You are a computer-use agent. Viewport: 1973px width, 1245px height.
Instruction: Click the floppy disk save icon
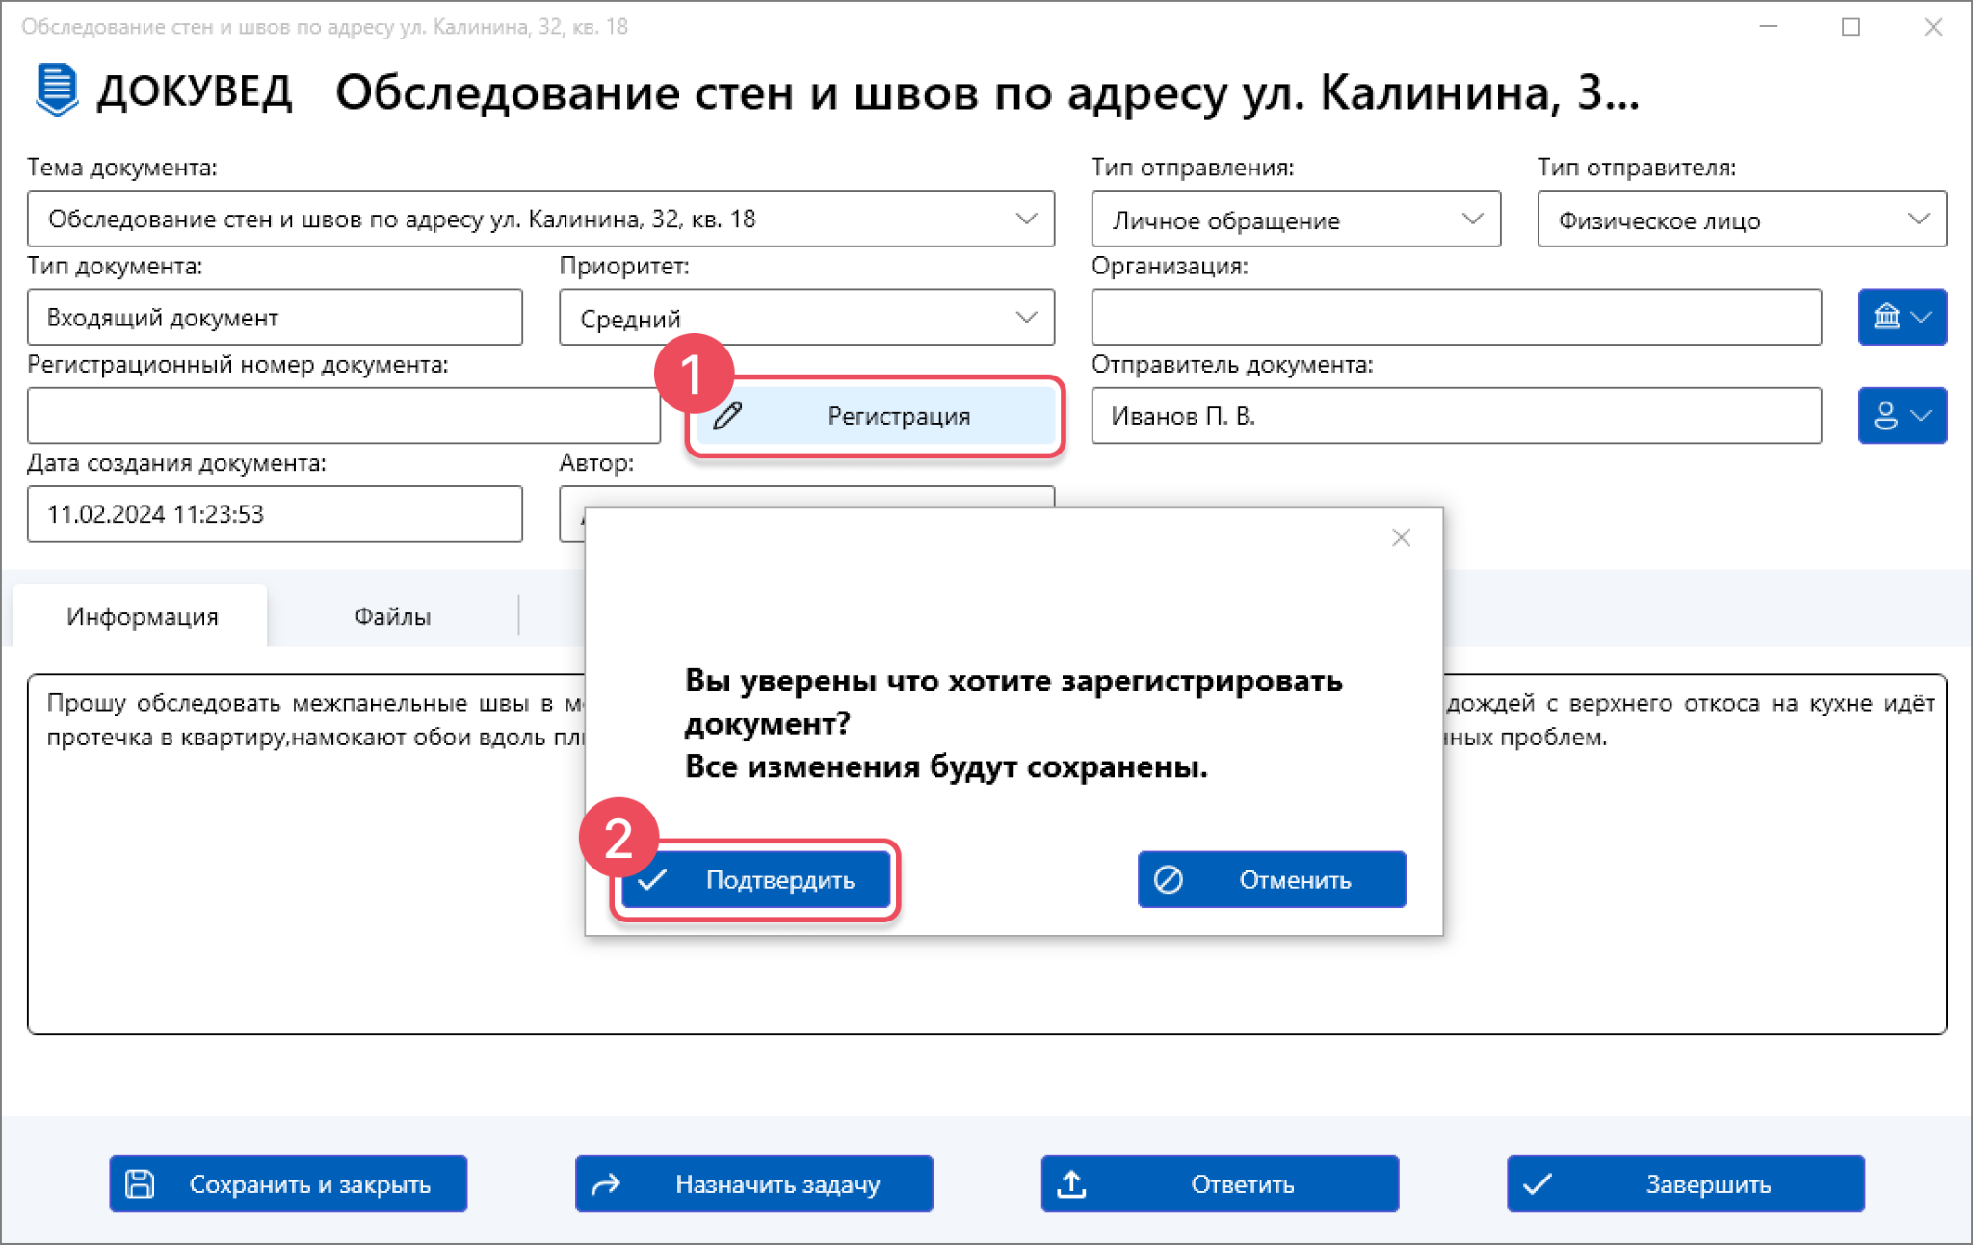140,1183
